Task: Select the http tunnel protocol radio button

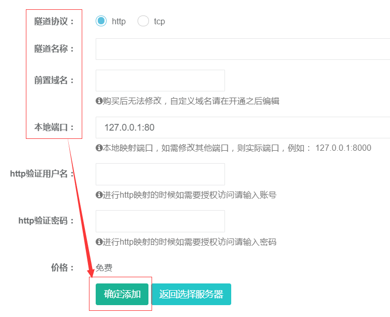Action: tap(101, 21)
